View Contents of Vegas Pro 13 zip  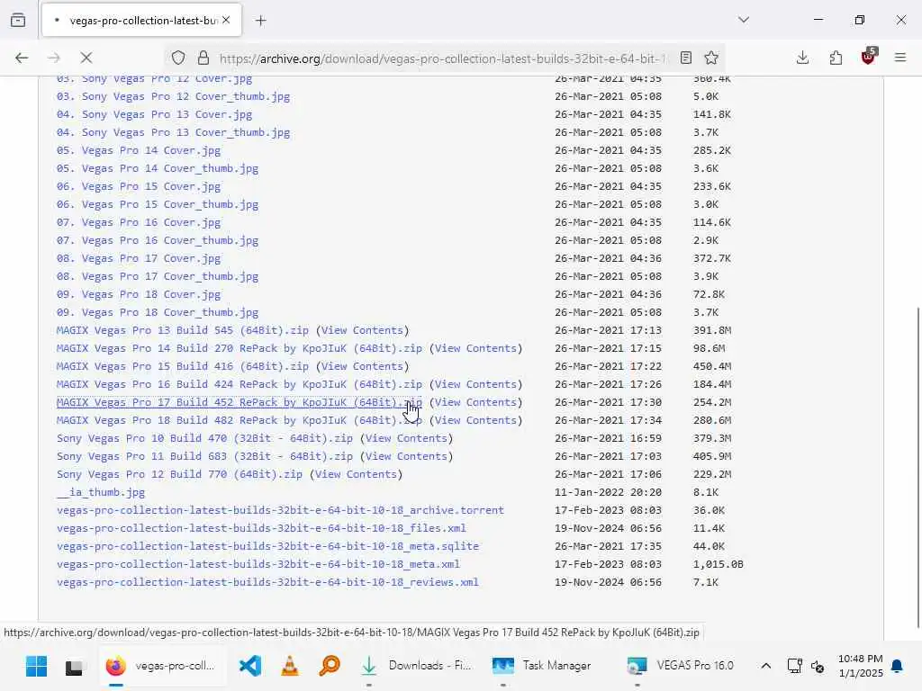pos(362,330)
